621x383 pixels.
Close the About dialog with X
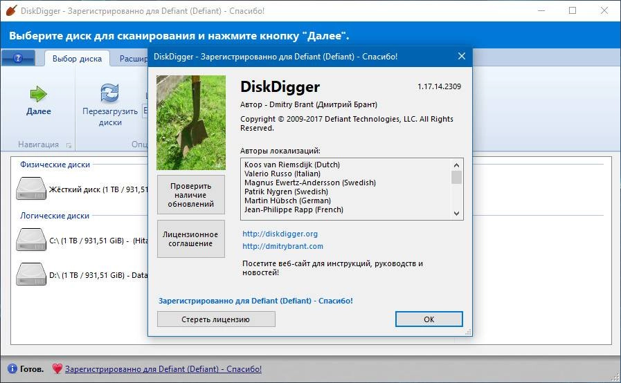(461, 56)
